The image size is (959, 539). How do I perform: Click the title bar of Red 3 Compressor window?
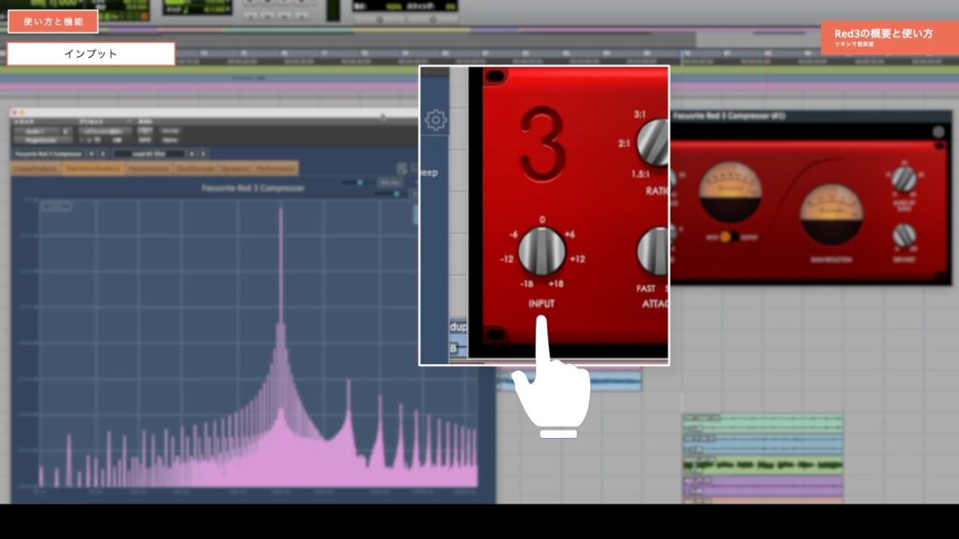(x=812, y=115)
